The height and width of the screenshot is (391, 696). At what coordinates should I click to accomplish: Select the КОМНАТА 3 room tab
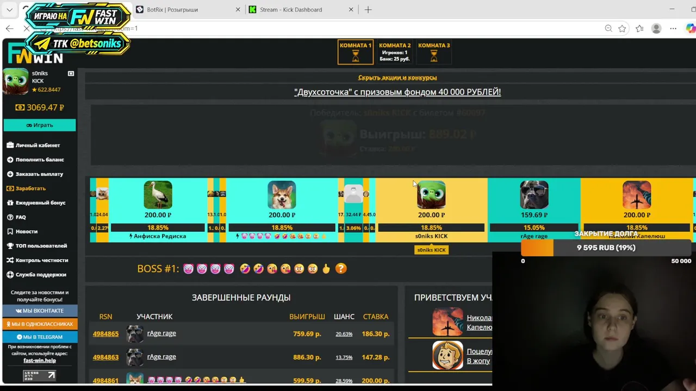pyautogui.click(x=434, y=52)
